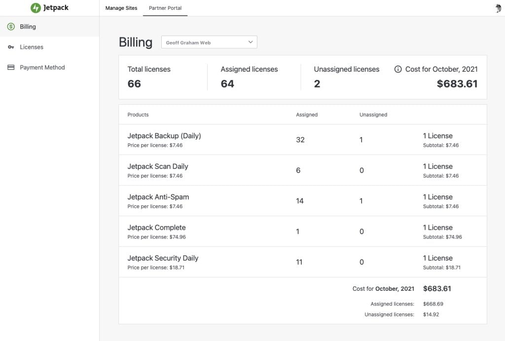The height and width of the screenshot is (341, 505).
Task: Click the Jetpack Scan Daily product row
Action: tap(303, 170)
